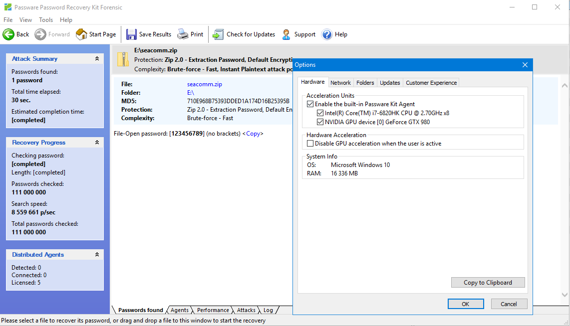This screenshot has height=326, width=570.
Task: Toggle Enable the built-in Passware Kit Agent
Action: (310, 104)
